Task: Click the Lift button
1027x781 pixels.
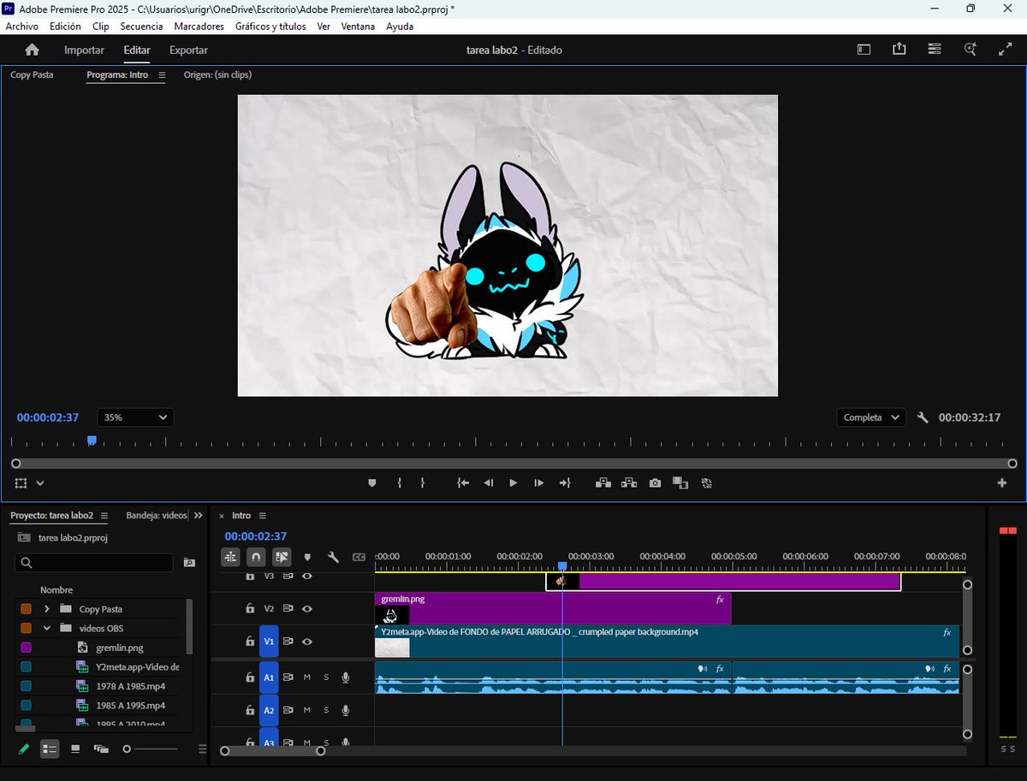Action: click(x=603, y=483)
